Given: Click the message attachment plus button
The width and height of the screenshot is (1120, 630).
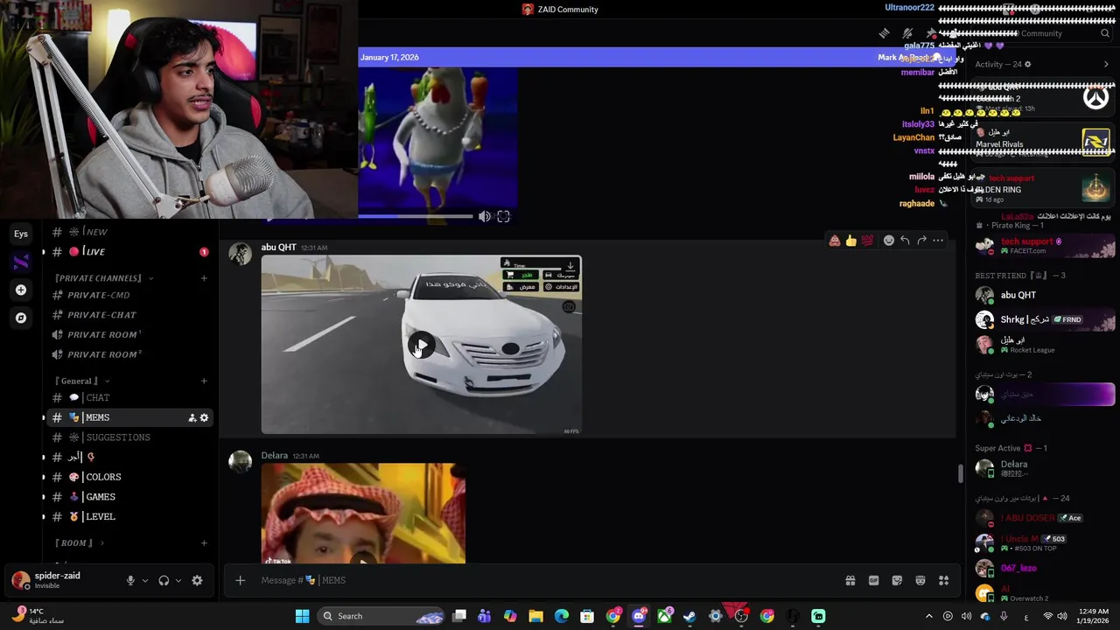Looking at the screenshot, I should [240, 580].
